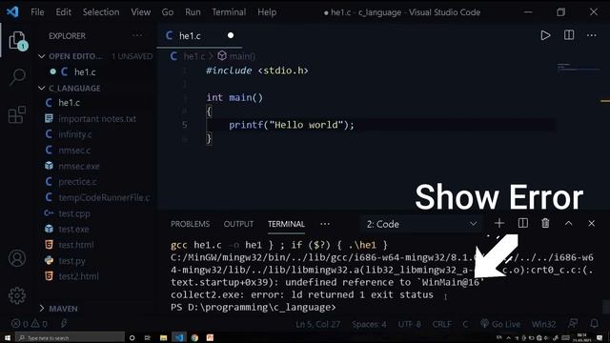Viewport: 610px width, 343px height.
Task: Open the terminal selector '2: Code' dropdown
Action: 421,224
